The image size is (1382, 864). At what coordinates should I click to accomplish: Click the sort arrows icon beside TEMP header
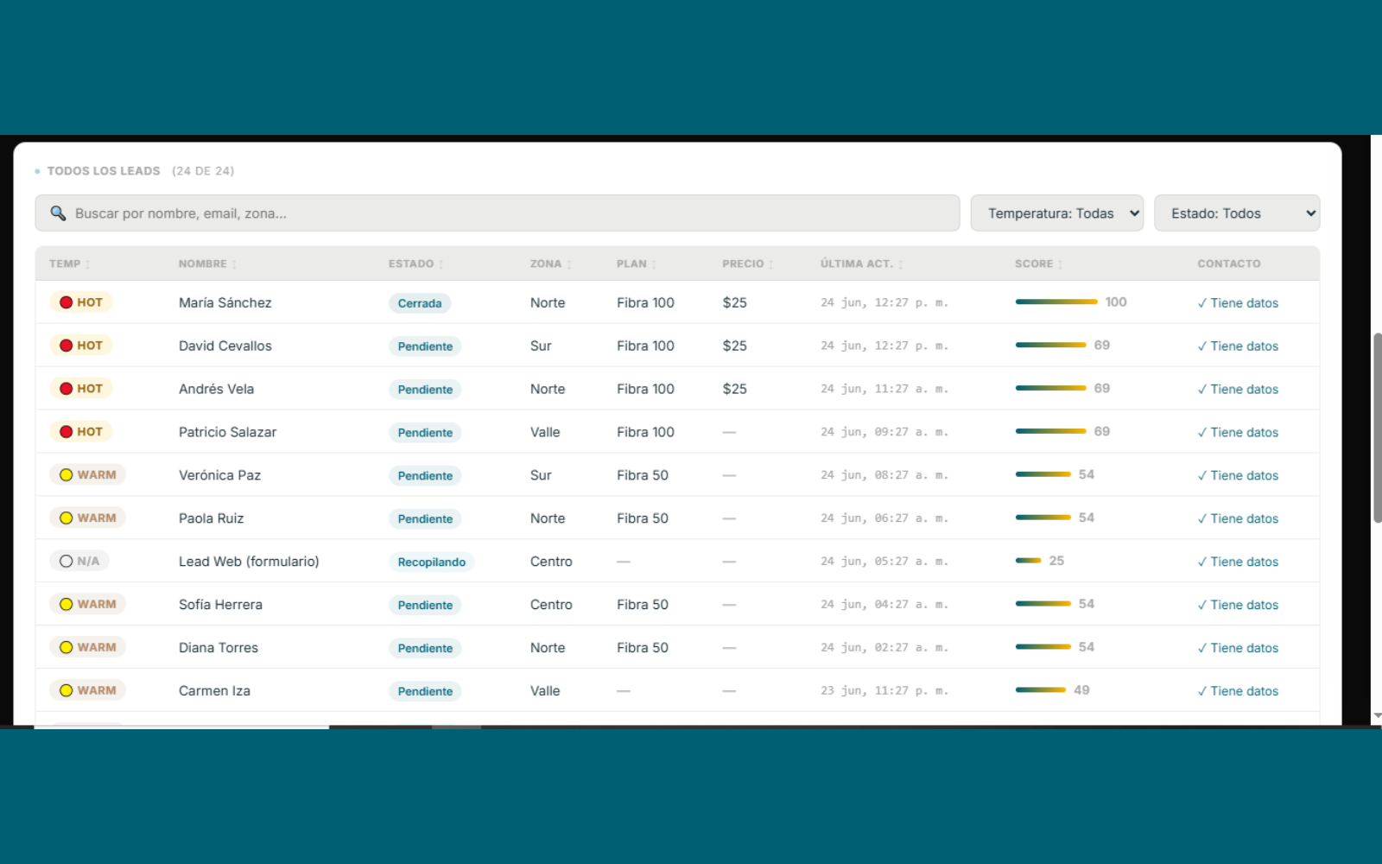click(88, 264)
